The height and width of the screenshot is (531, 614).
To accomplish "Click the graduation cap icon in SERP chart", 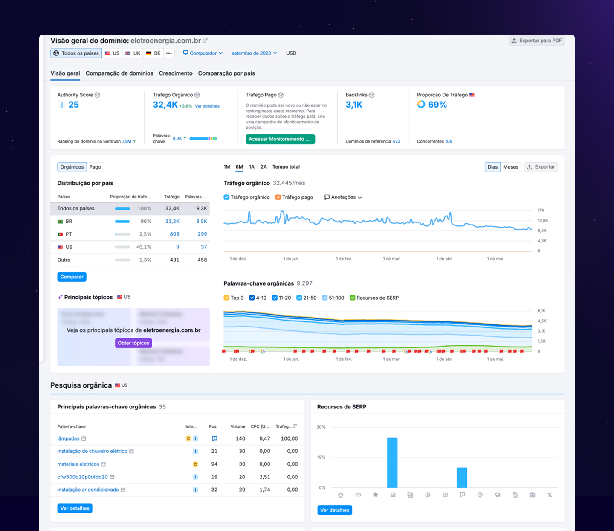I will tap(498, 495).
